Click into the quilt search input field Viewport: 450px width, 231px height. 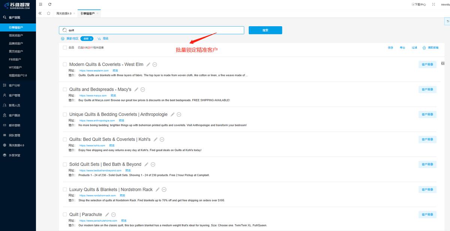[x=151, y=30]
